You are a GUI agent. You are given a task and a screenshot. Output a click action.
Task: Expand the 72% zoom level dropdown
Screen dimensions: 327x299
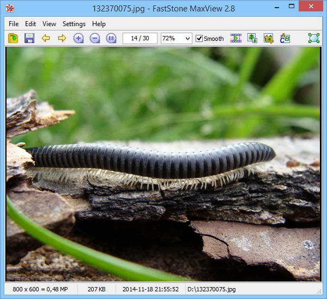(x=188, y=38)
